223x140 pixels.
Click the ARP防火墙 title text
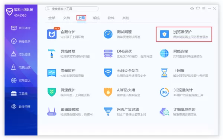126,90
